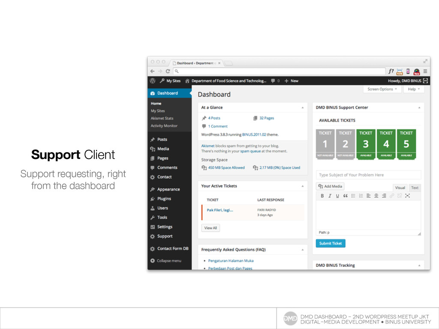This screenshot has height=329, width=439.
Task: Click the f? extension icon
Action: 391,72
